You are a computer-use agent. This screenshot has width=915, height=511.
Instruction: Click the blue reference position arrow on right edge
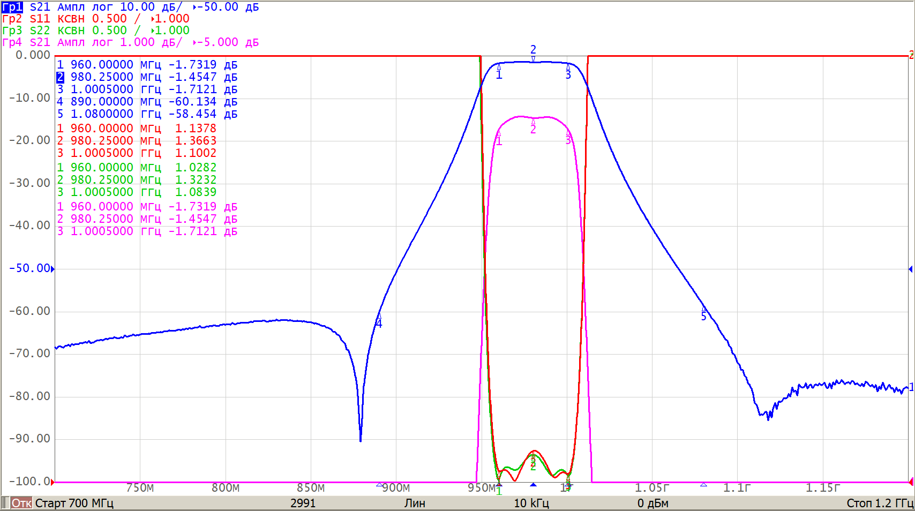tap(911, 269)
